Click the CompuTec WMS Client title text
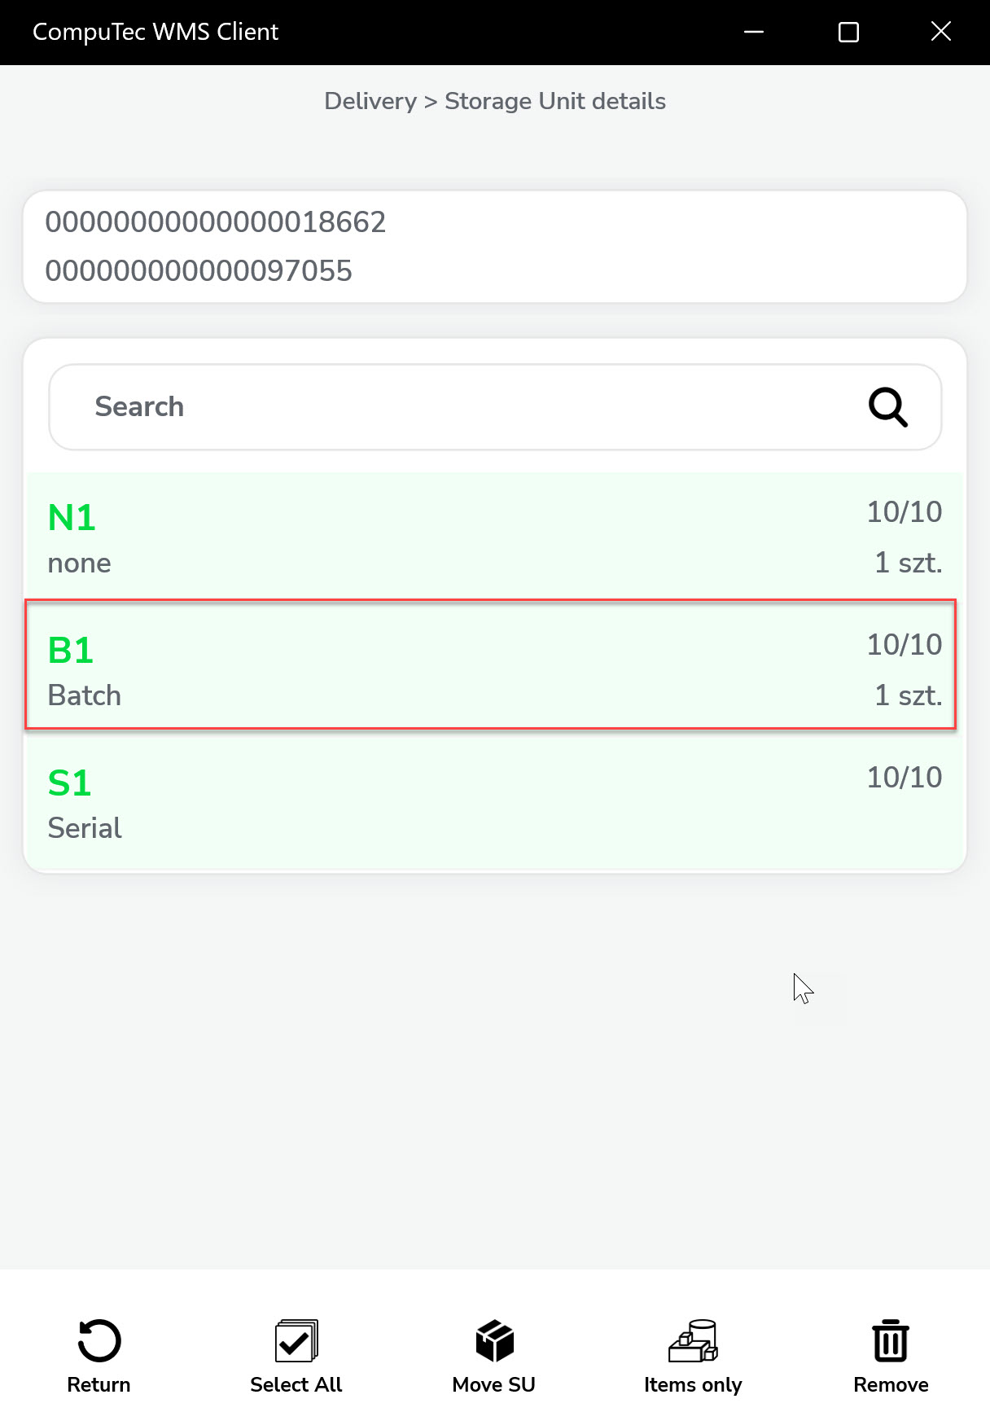Image resolution: width=990 pixels, height=1412 pixels. click(156, 32)
